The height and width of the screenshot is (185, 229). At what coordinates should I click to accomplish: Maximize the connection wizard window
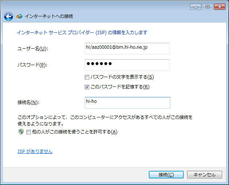(x=207, y=7)
